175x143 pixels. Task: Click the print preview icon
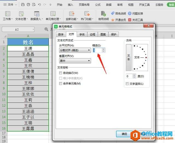[34, 5]
